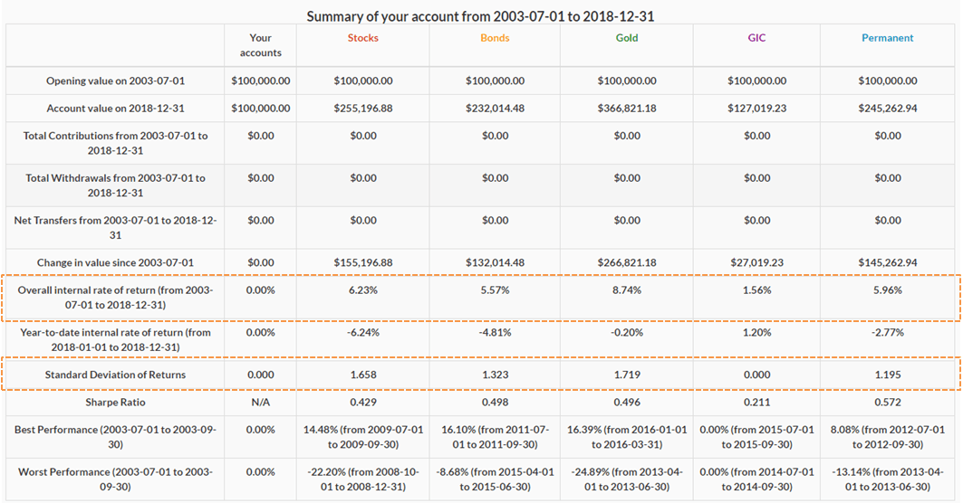The height and width of the screenshot is (503, 963).
Task: Click the Bonds column header
Action: pyautogui.click(x=495, y=38)
